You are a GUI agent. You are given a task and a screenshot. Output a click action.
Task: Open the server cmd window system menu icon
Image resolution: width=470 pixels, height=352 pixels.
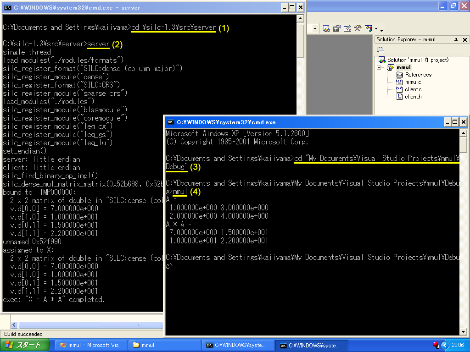tap(8, 8)
